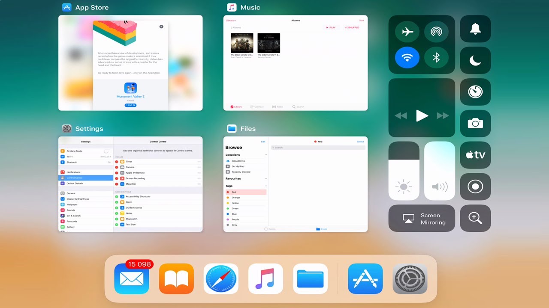
Task: Adjust the volume slider
Action: point(440,171)
